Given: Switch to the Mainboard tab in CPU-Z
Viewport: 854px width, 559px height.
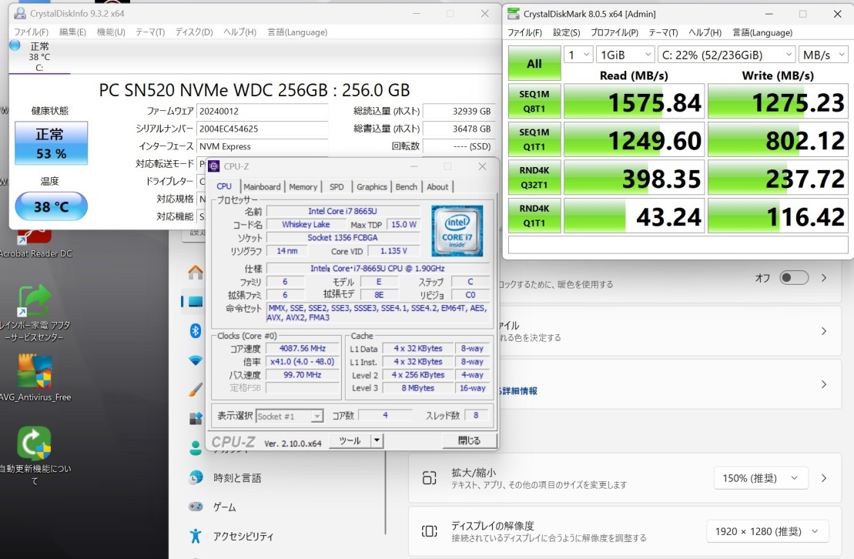Looking at the screenshot, I should [x=262, y=187].
